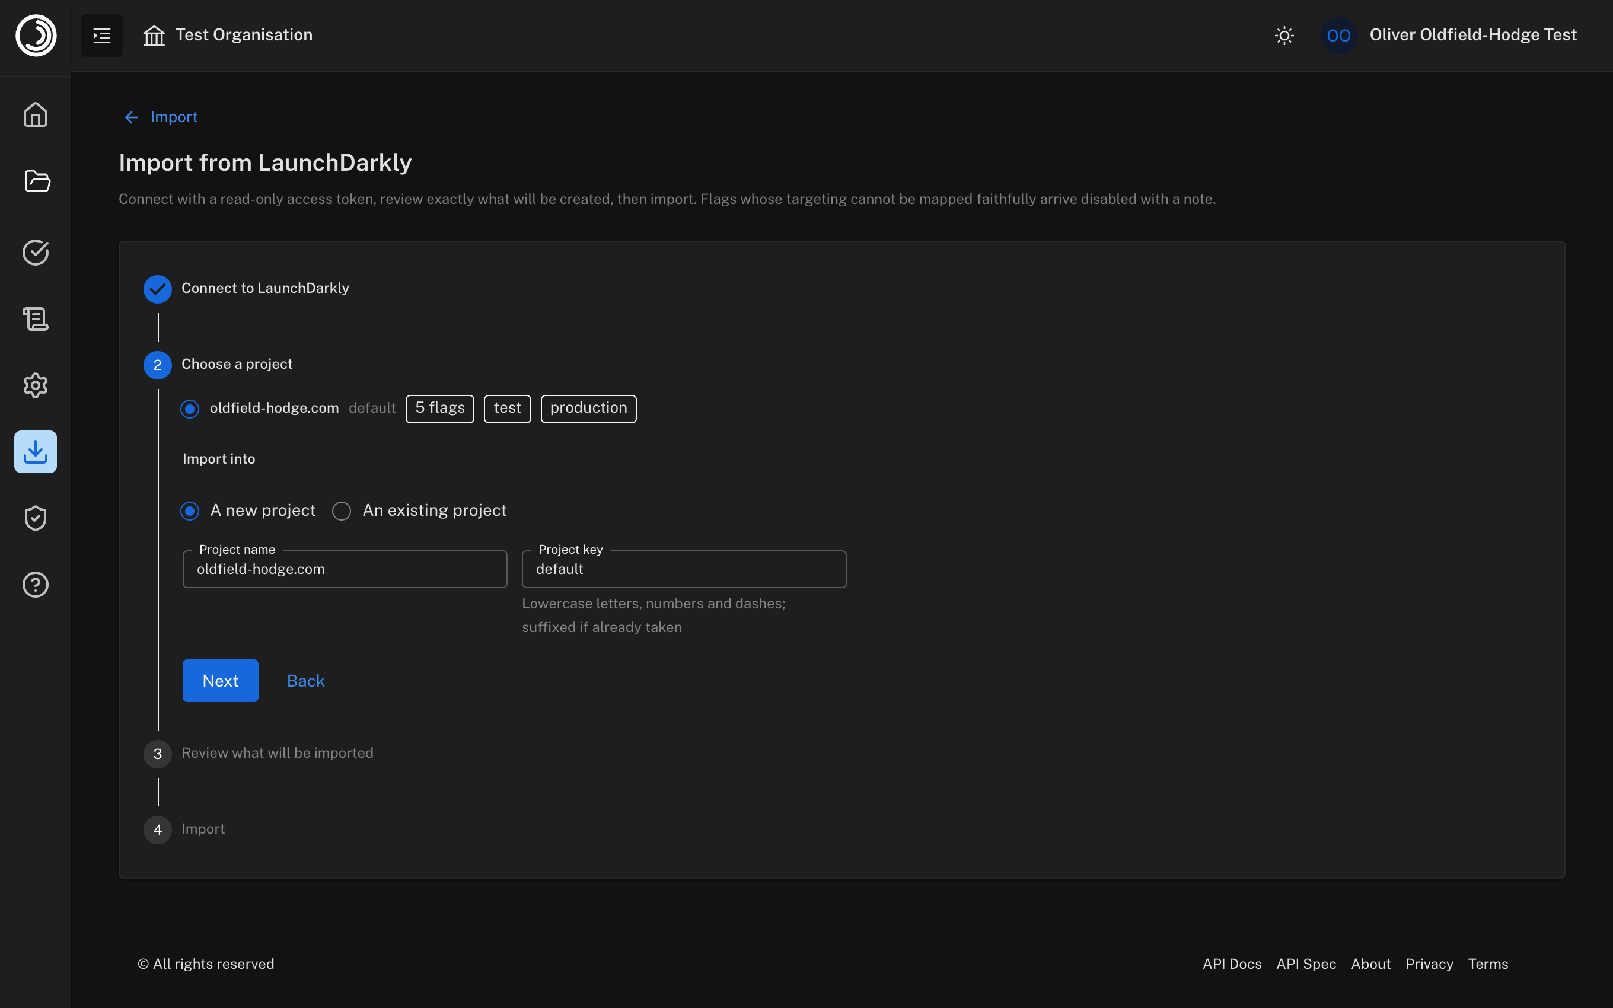Viewport: 1613px width, 1008px height.
Task: Select the oldfield-hodge.com project radio button
Action: point(190,409)
